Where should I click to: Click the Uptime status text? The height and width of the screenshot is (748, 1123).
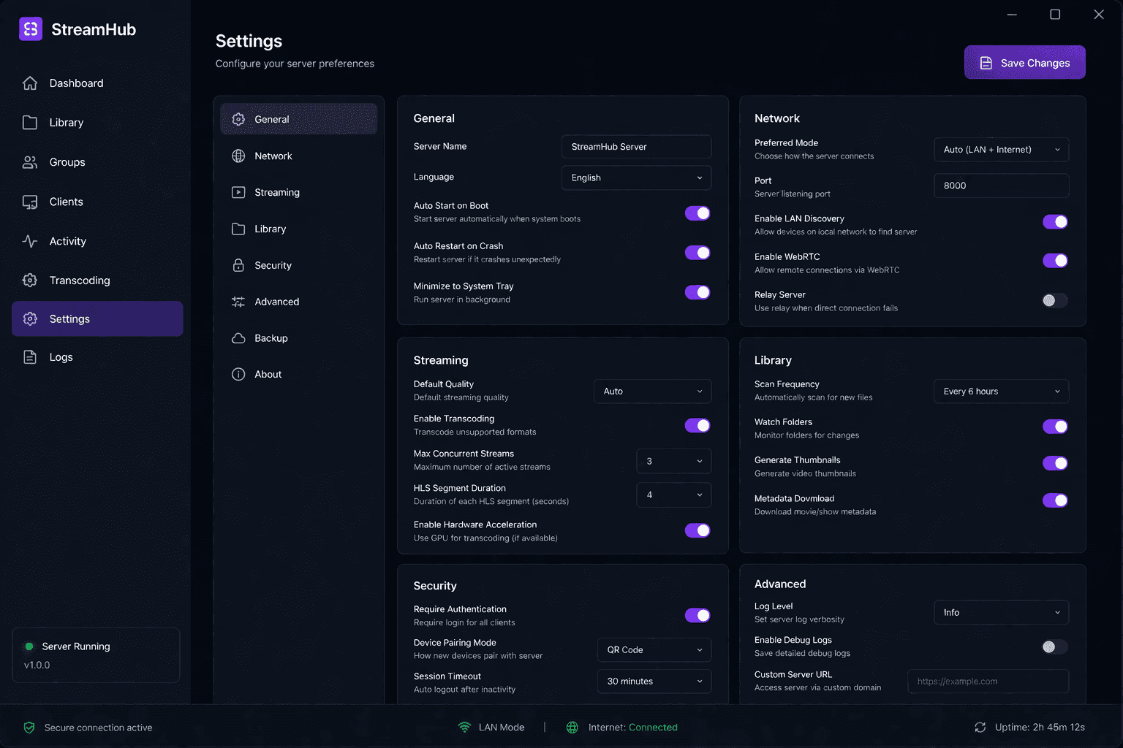tap(1040, 728)
